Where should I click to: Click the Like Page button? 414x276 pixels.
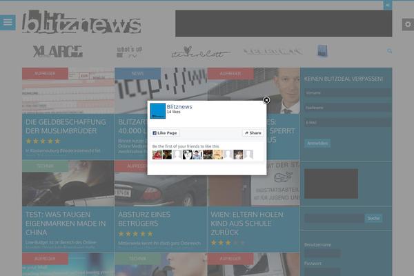(x=165, y=133)
